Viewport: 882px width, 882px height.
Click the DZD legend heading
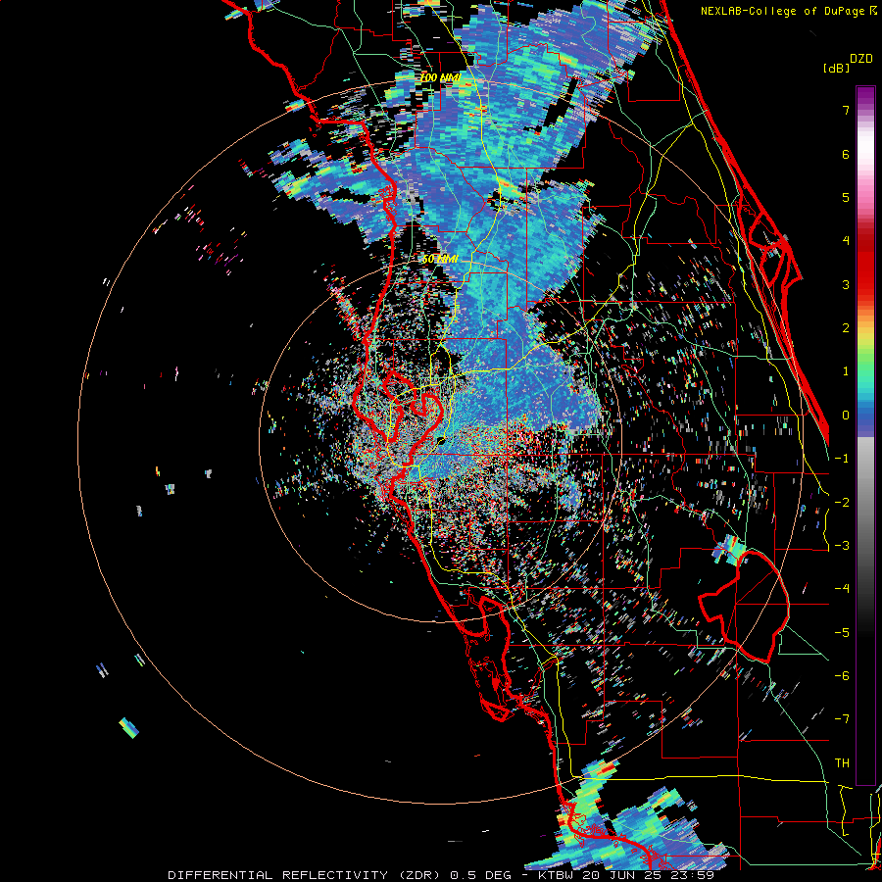861,59
